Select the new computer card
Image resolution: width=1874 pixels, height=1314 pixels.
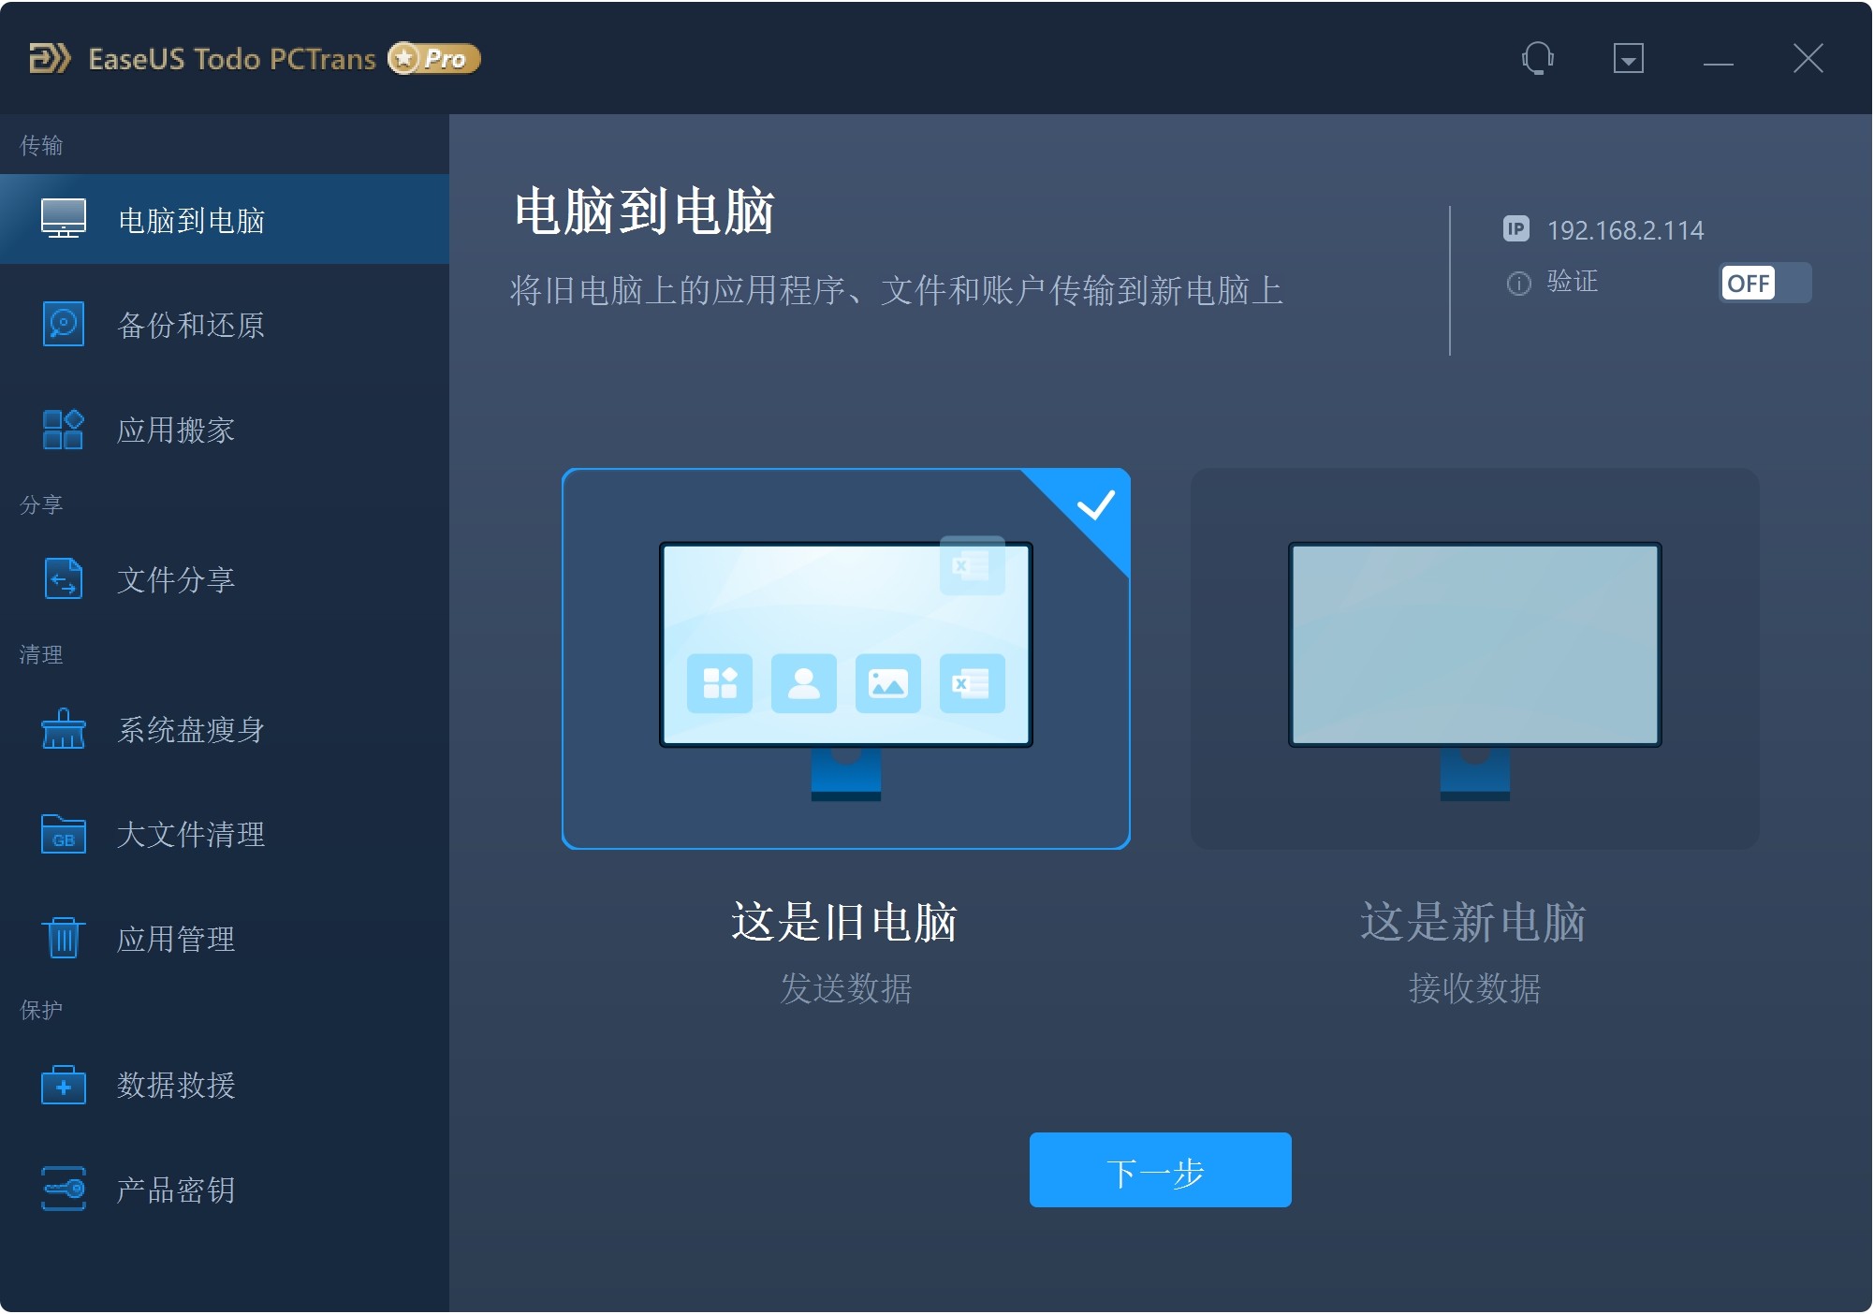tap(1474, 659)
